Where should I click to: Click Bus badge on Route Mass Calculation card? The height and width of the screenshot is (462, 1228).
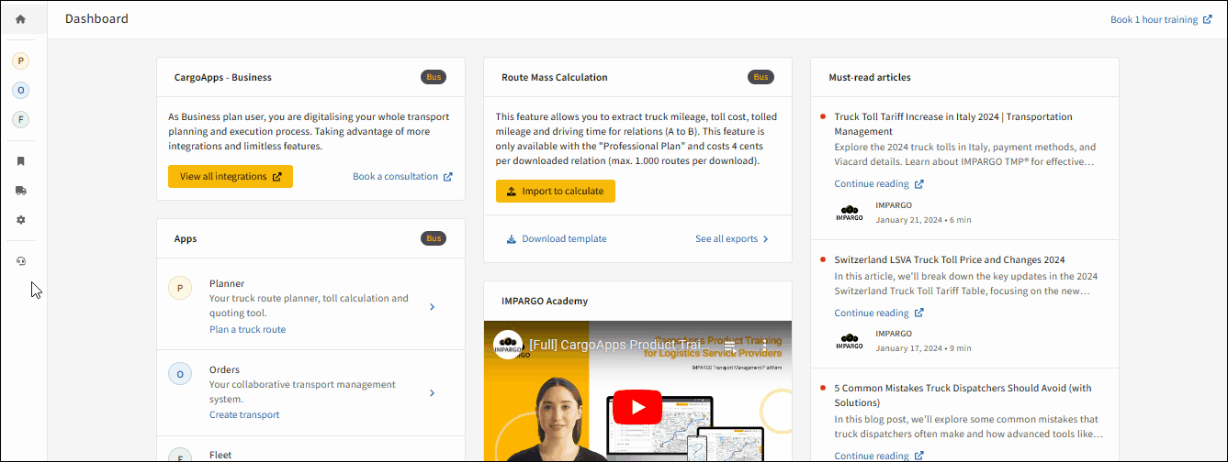(x=760, y=77)
